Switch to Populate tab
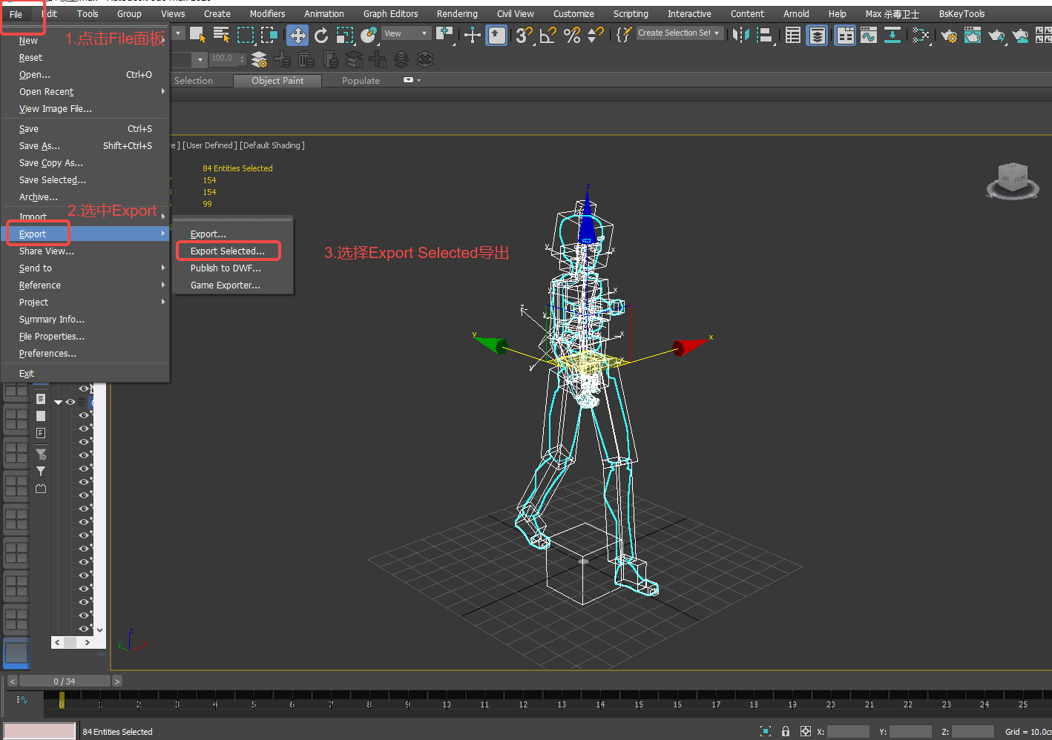 (x=361, y=80)
